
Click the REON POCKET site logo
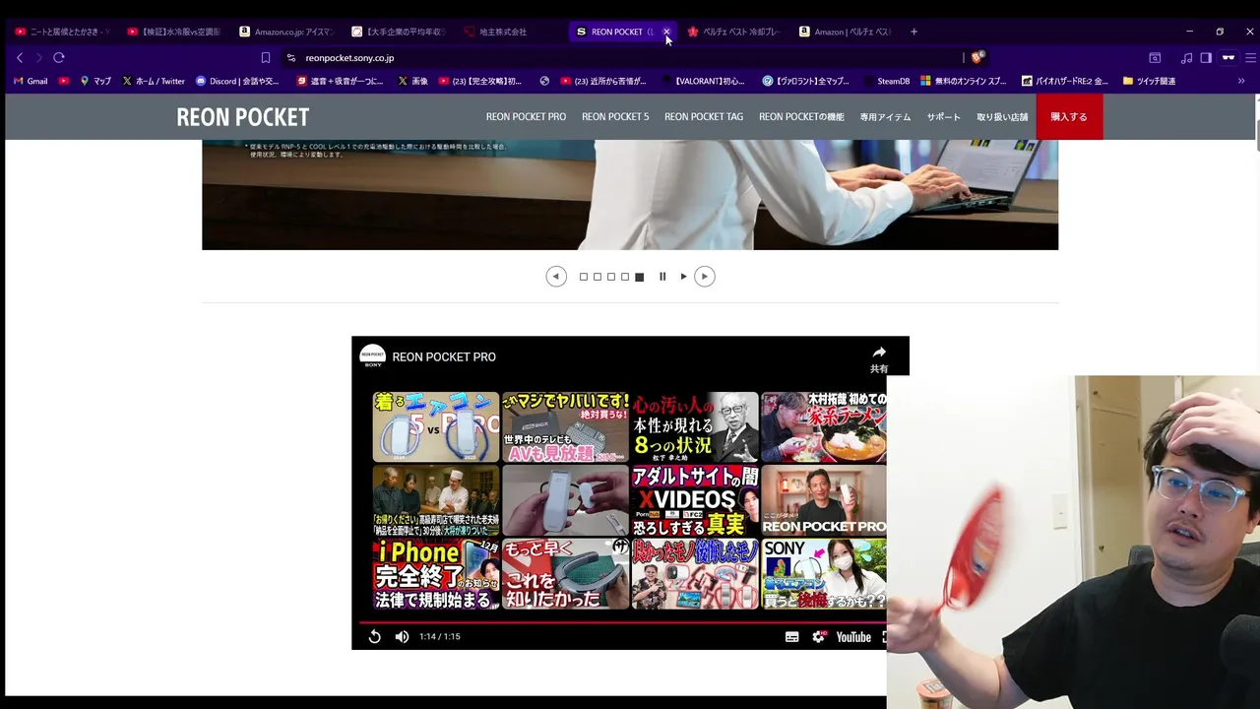[242, 117]
